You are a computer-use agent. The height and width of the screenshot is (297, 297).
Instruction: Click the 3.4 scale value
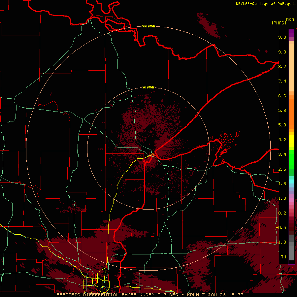point(282,154)
